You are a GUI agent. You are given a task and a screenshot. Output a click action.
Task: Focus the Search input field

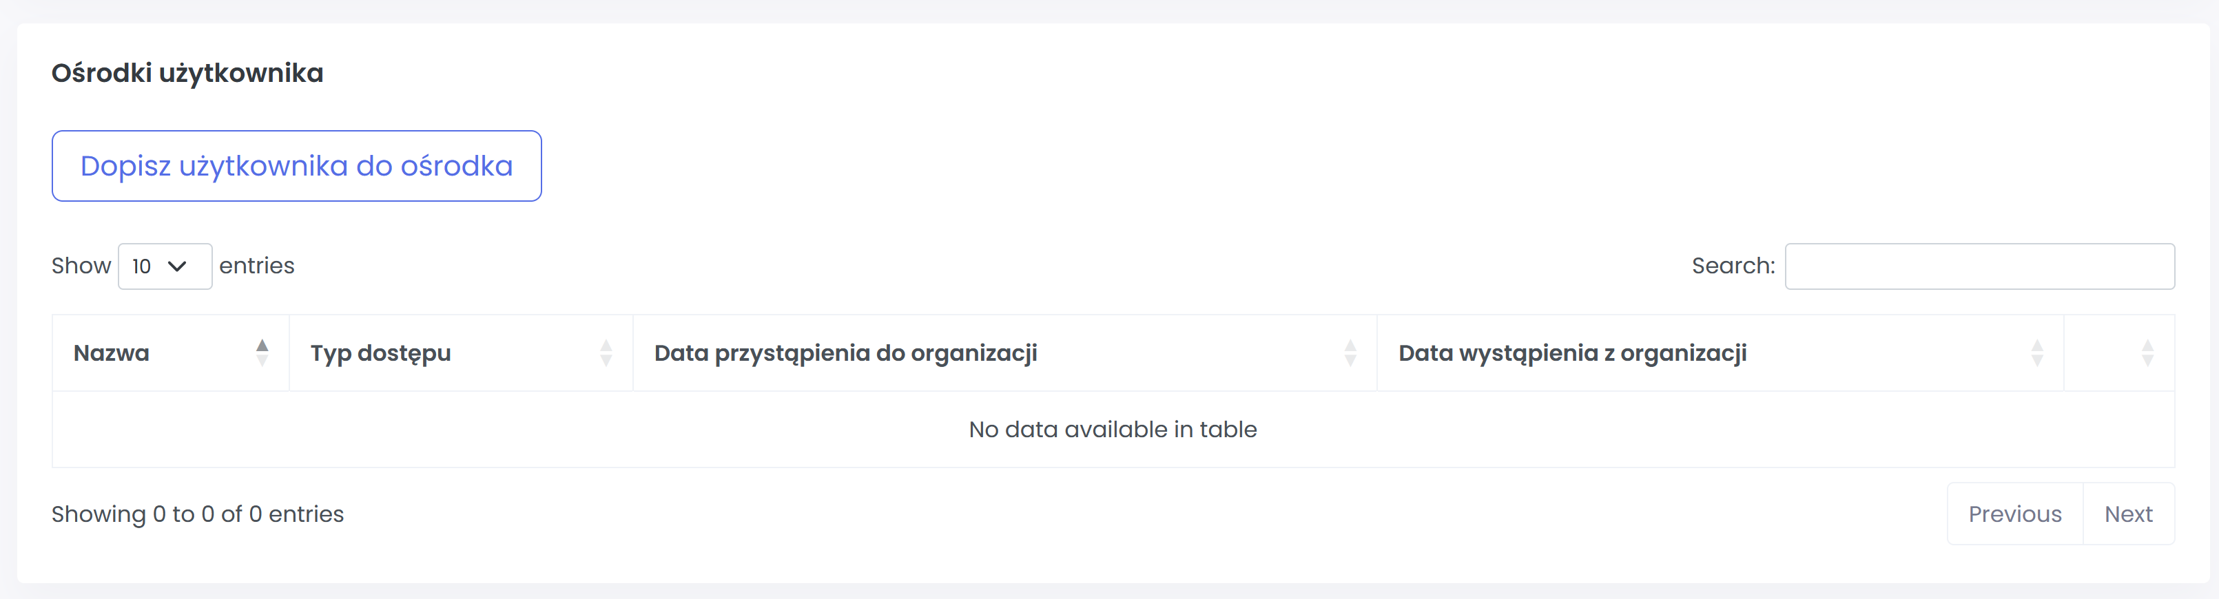coord(1979,267)
